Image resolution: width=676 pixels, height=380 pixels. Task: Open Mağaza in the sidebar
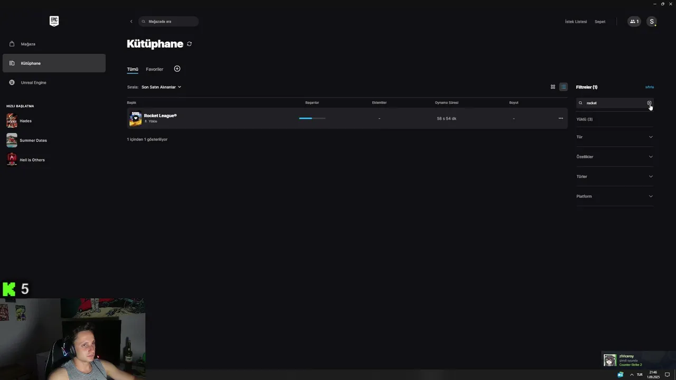(54, 44)
